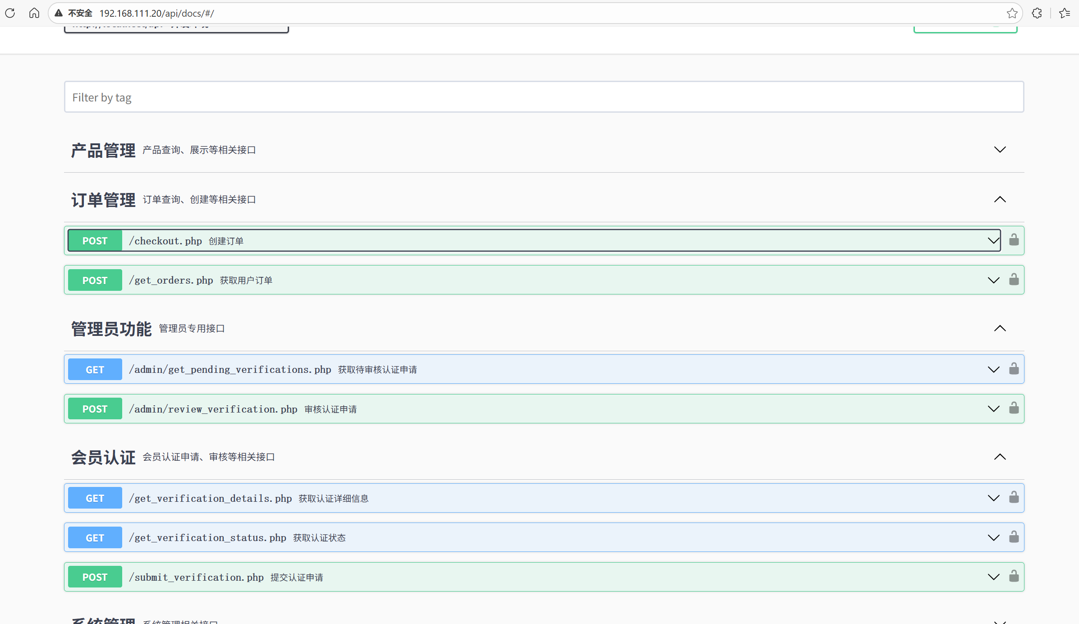Click the lock icon on /checkout.php
The height and width of the screenshot is (624, 1079).
[1014, 240]
